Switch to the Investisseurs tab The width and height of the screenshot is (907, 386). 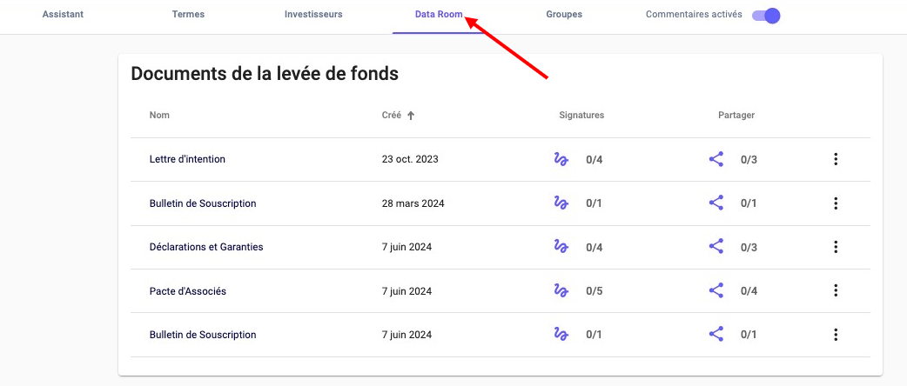tap(313, 15)
